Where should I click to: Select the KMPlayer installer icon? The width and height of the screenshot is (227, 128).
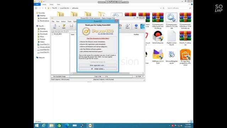click(x=158, y=54)
